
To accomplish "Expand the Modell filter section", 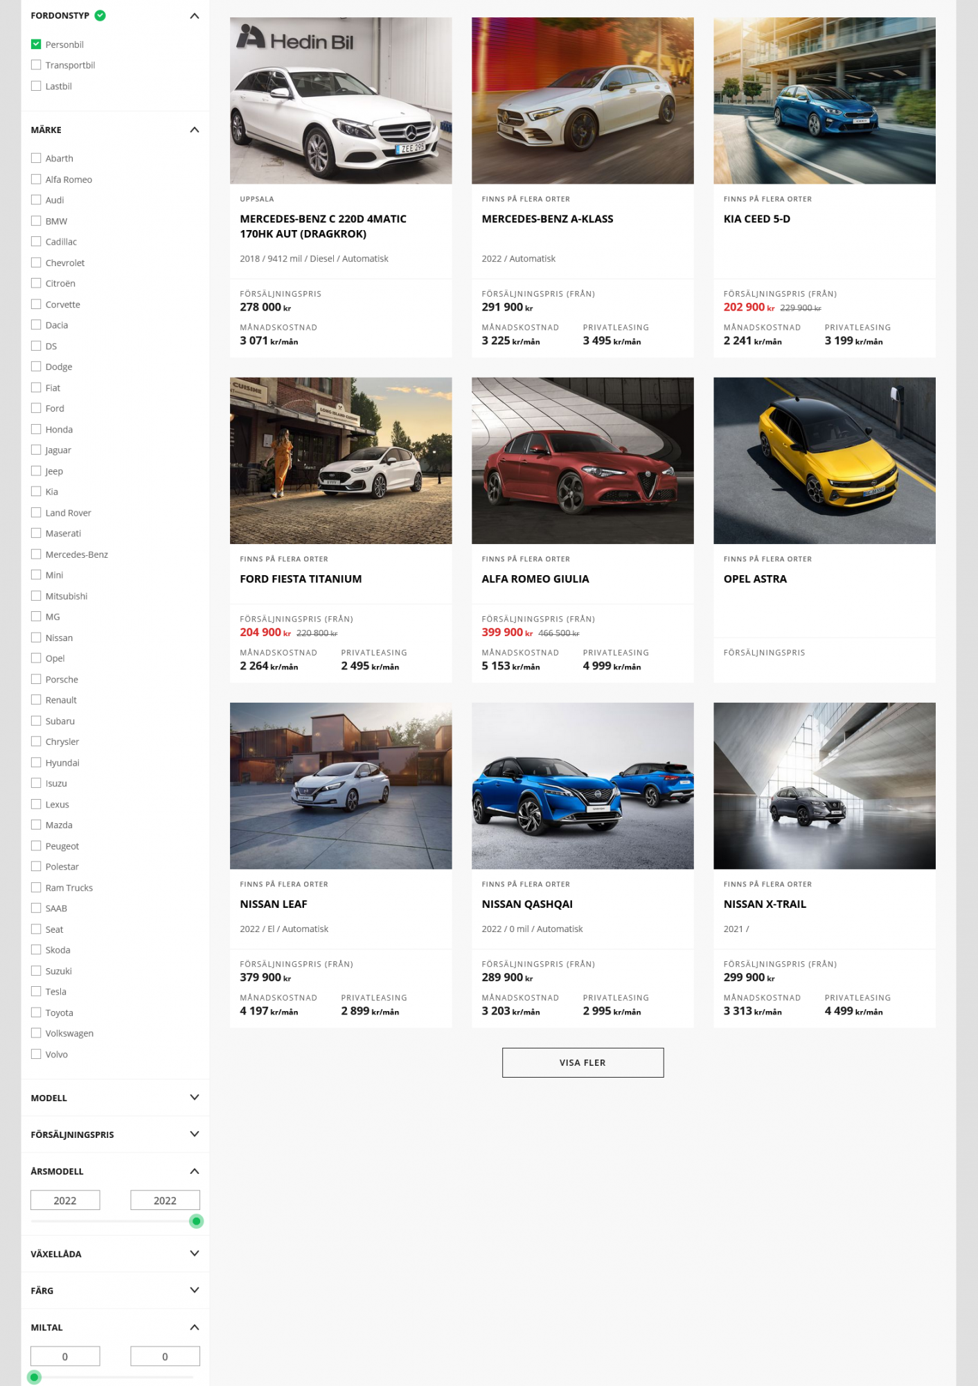I will coord(195,1098).
